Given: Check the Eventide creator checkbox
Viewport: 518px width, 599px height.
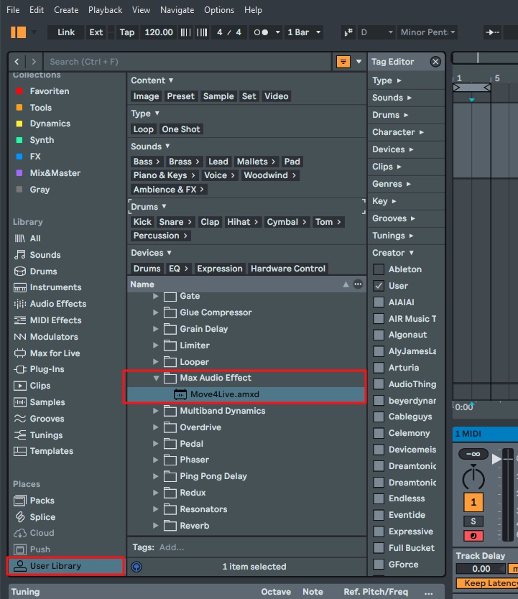Looking at the screenshot, I should click(378, 514).
